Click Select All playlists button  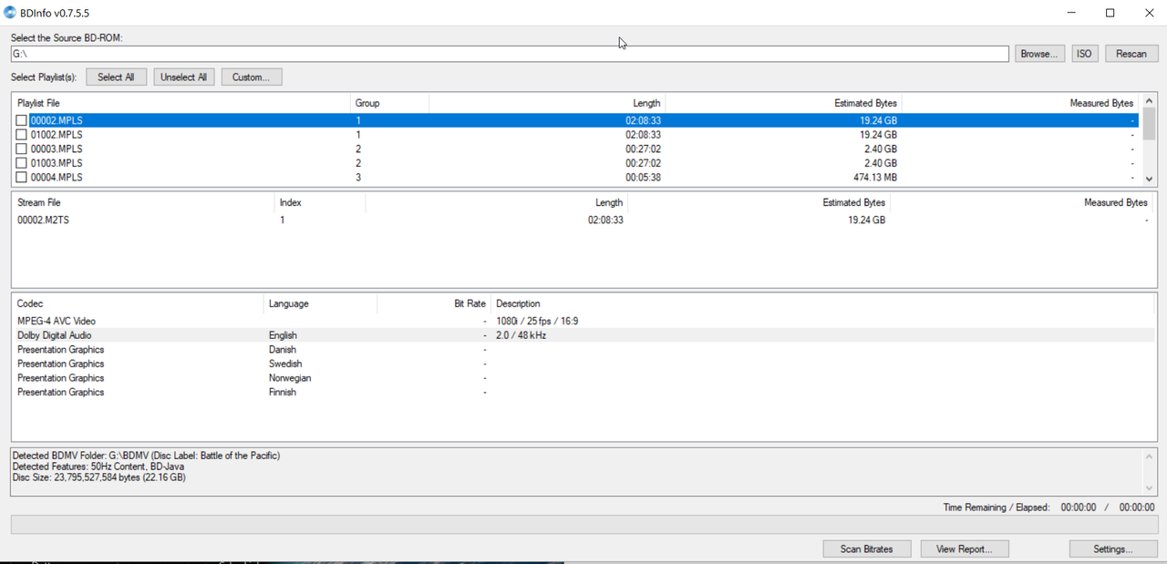(x=116, y=77)
